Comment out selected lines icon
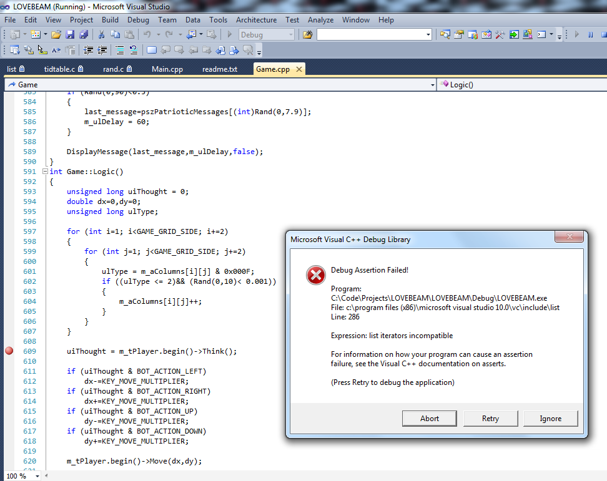 pos(120,51)
